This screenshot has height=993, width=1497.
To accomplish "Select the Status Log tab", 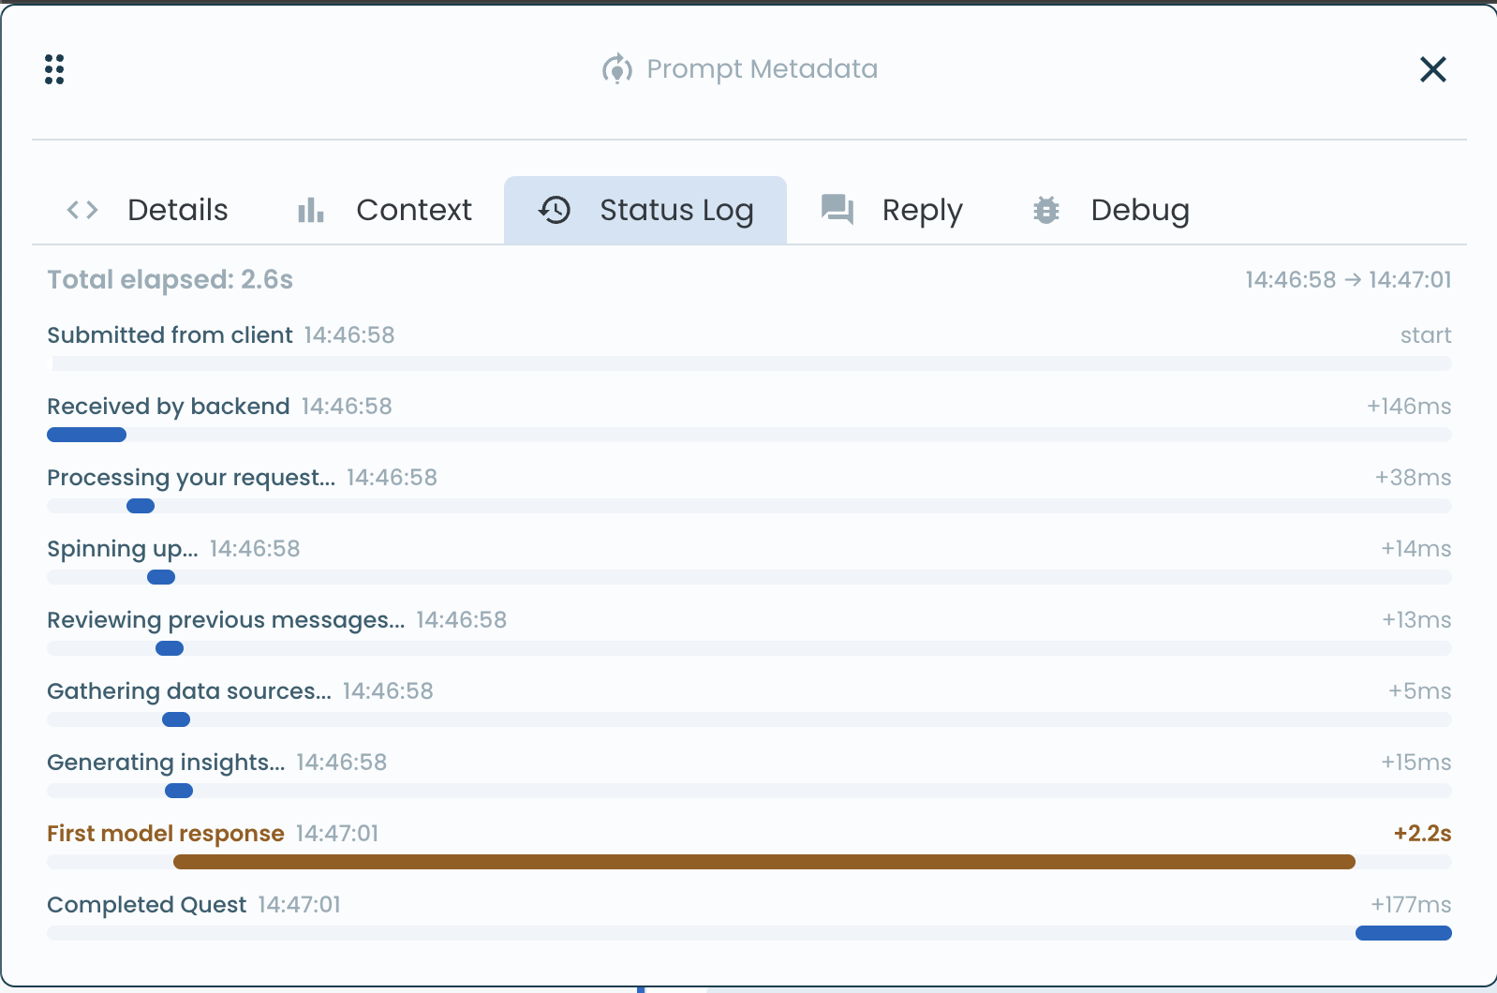I will [x=645, y=210].
